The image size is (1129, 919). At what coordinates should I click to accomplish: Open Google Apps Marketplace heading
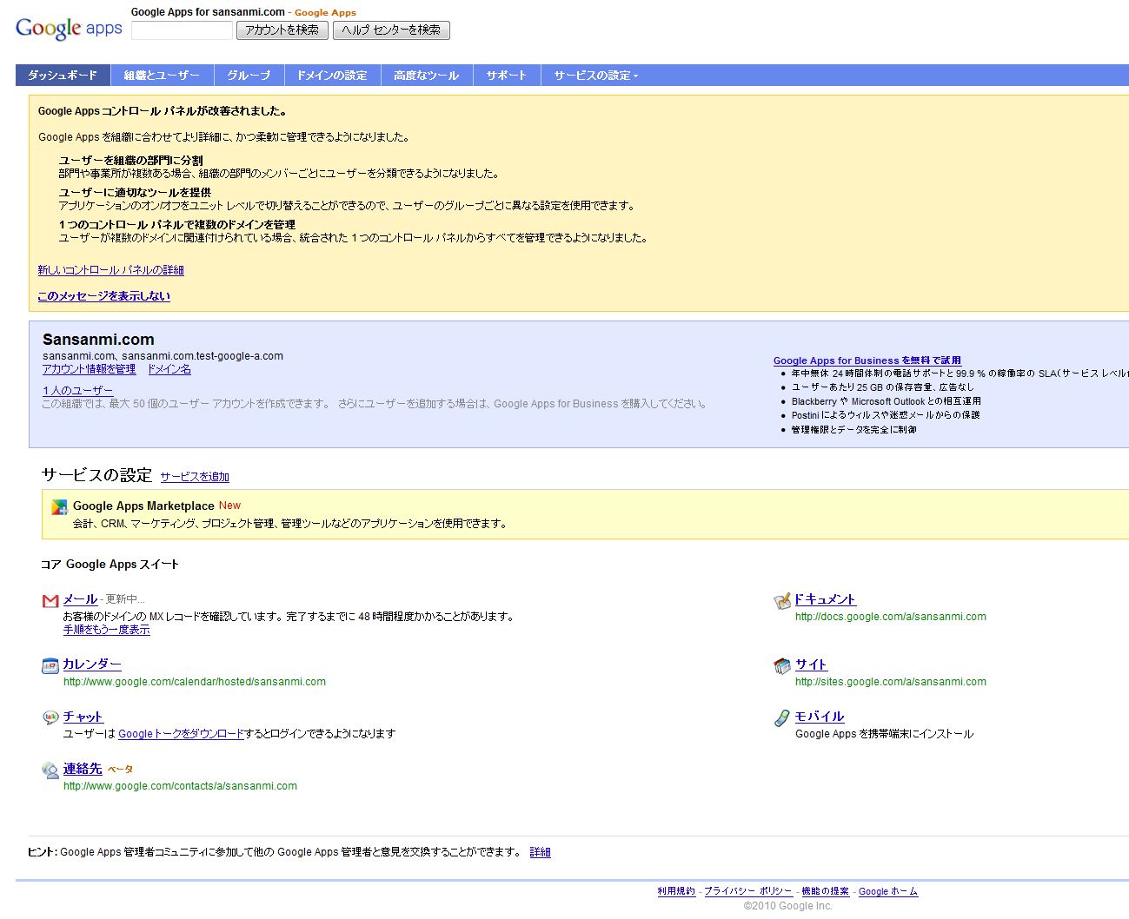(143, 506)
